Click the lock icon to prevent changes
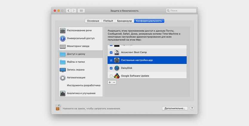The height and width of the screenshot is (126, 249). tap(58, 108)
